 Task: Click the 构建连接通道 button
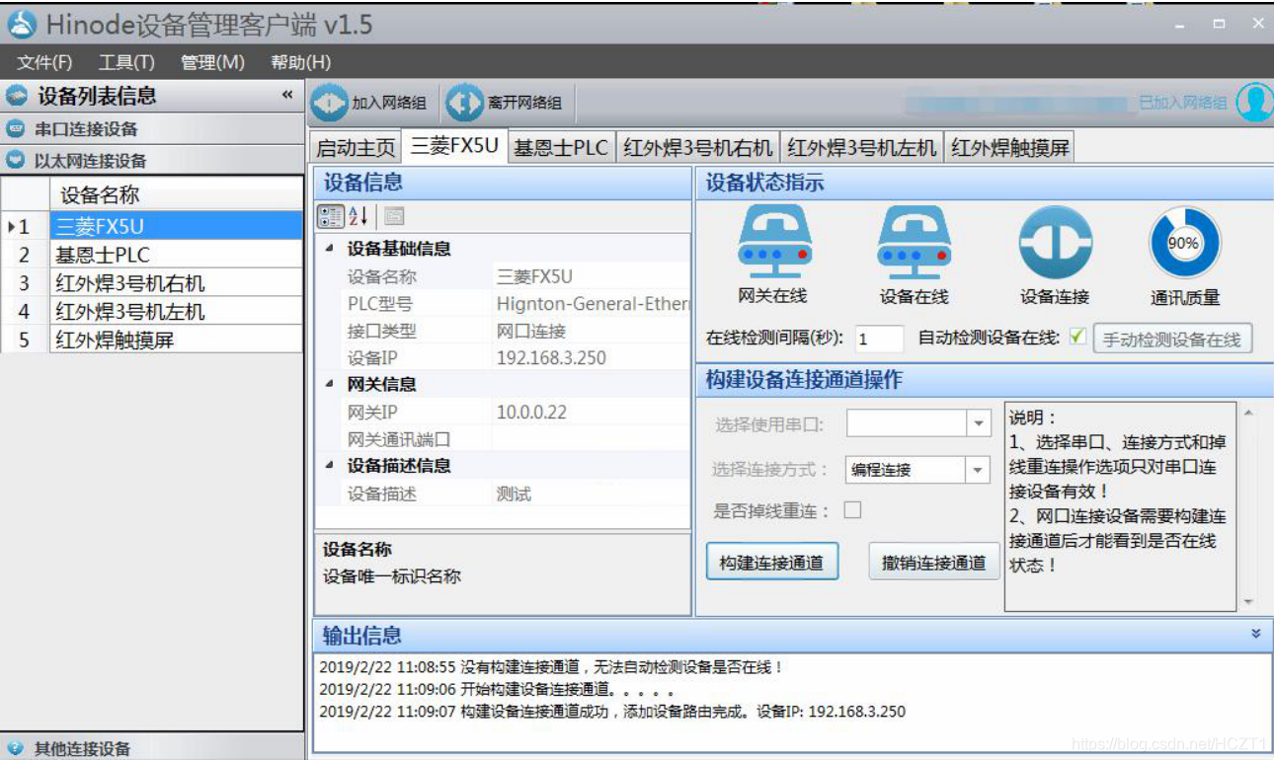click(772, 563)
